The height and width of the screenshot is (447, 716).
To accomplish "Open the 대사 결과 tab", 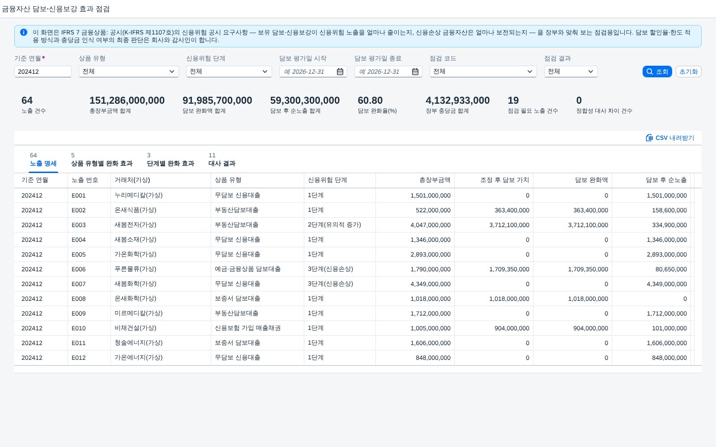I will point(222,160).
